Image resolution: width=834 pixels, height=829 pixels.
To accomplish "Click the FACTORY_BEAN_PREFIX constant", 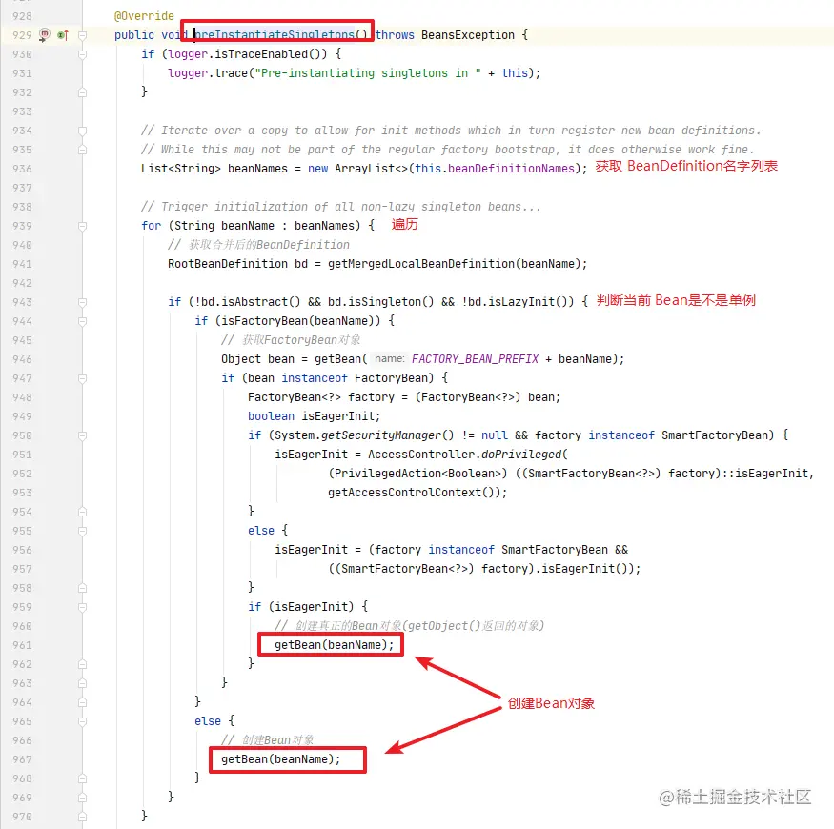I will (475, 359).
